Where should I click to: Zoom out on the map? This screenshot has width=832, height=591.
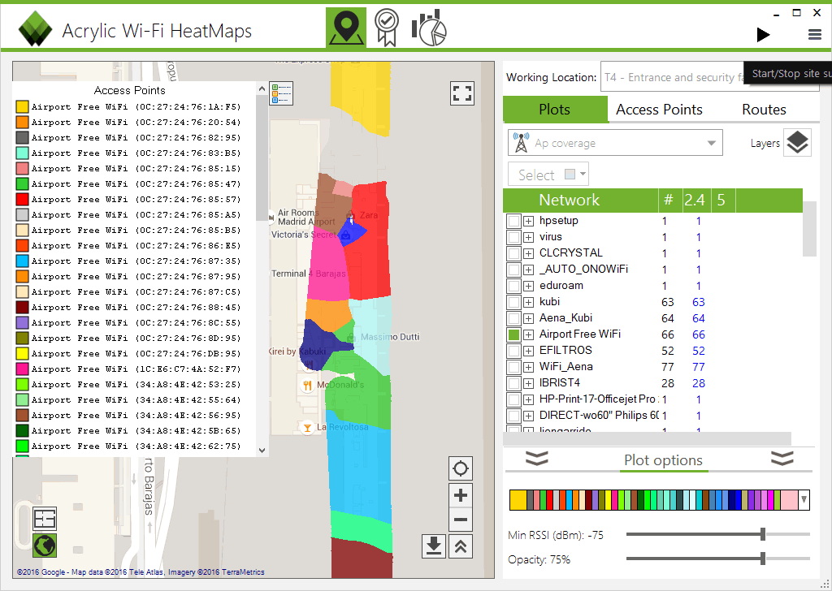[461, 520]
